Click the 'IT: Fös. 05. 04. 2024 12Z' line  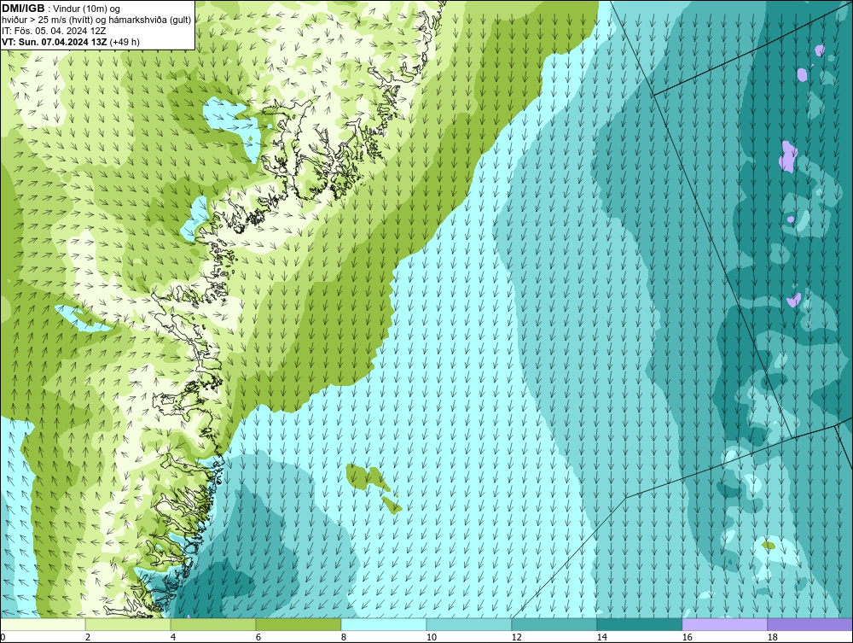tap(53, 31)
